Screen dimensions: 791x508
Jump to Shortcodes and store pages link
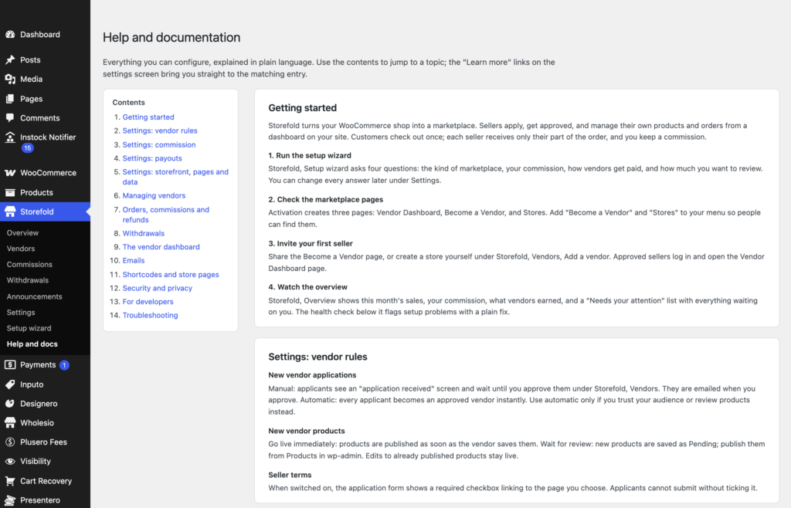[171, 275]
